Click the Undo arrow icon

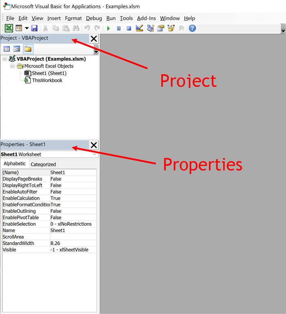(87, 28)
